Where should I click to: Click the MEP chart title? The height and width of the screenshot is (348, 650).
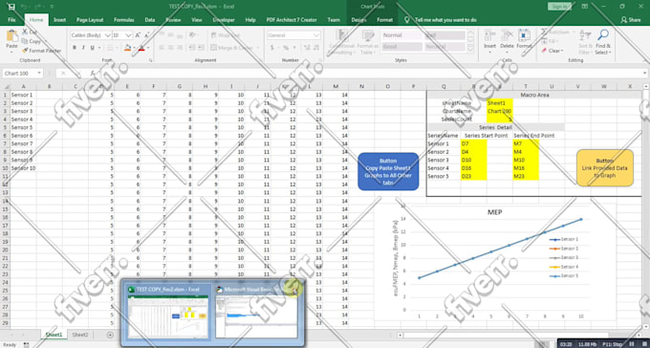tap(494, 212)
